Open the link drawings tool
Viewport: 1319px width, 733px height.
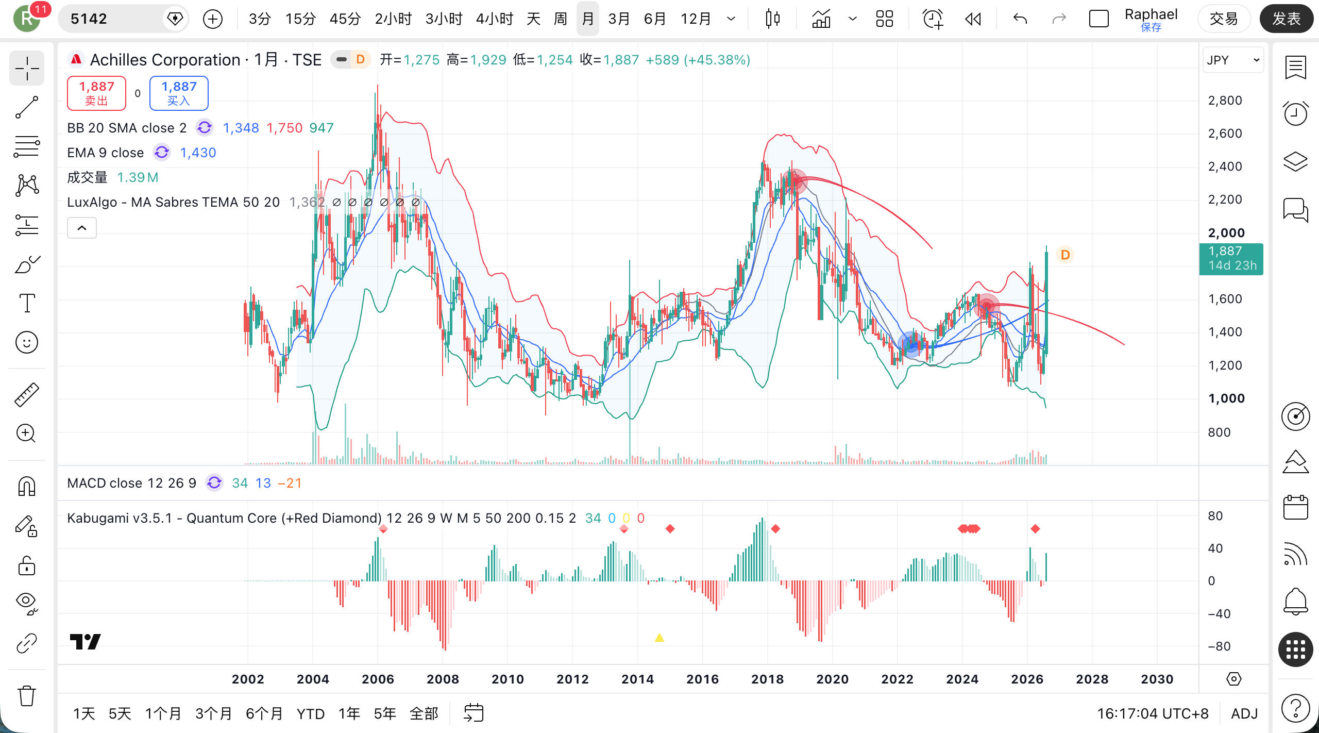pos(27,643)
